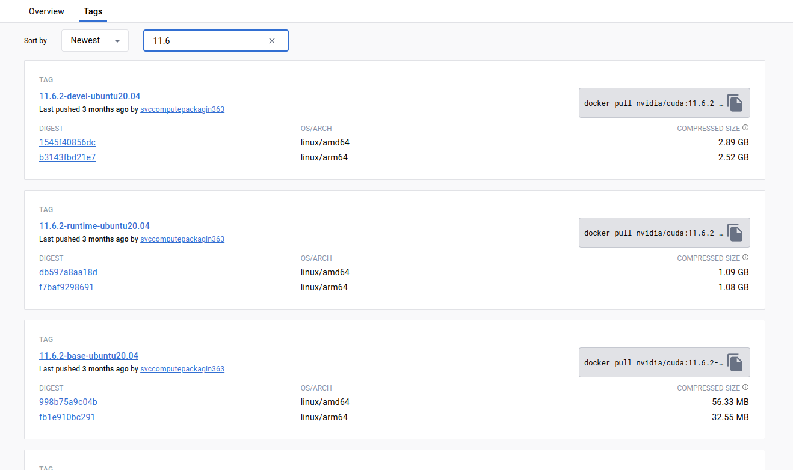793x470 pixels.
Task: Open the Newest sort dropdown
Action: coord(95,40)
